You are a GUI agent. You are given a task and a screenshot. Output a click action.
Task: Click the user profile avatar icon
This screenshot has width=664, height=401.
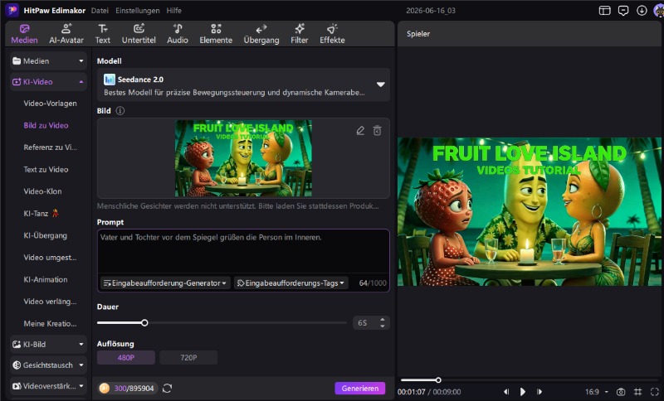click(659, 11)
